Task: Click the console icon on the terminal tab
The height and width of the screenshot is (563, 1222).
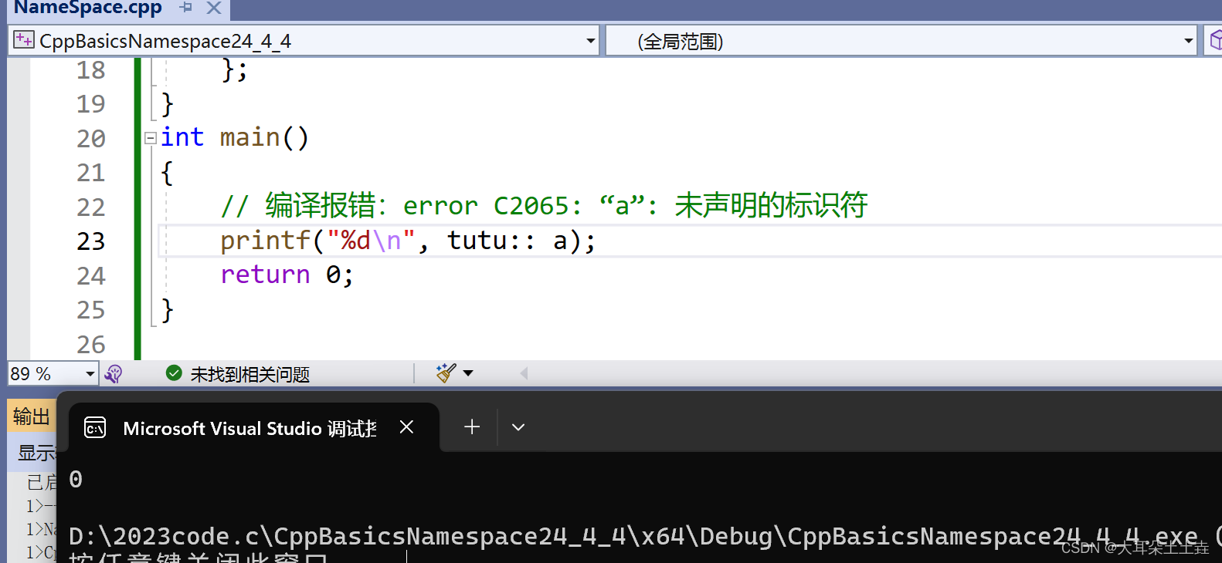Action: [95, 427]
